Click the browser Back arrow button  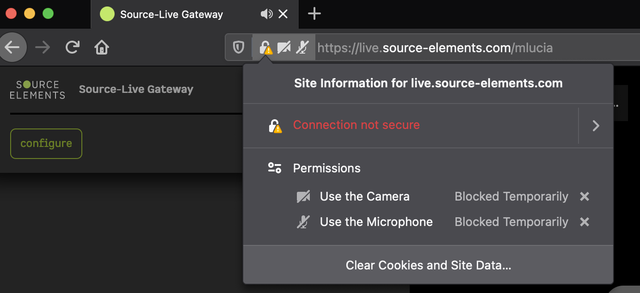(x=12, y=47)
